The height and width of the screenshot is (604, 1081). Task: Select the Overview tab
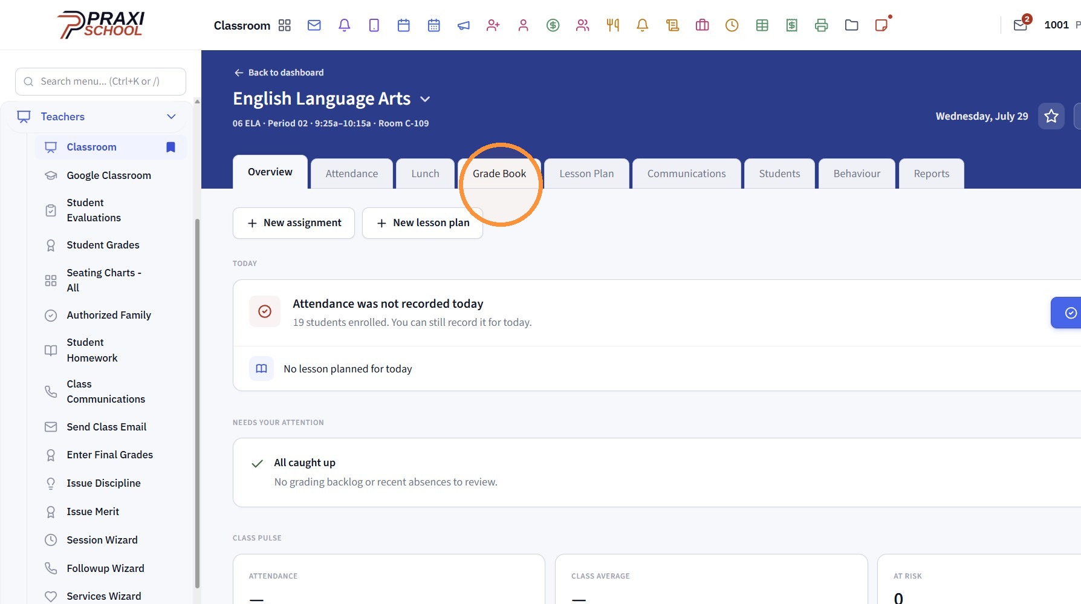click(270, 172)
